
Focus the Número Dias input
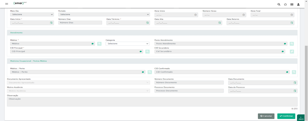[x=80, y=23]
